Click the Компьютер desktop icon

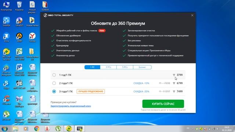(6, 6)
